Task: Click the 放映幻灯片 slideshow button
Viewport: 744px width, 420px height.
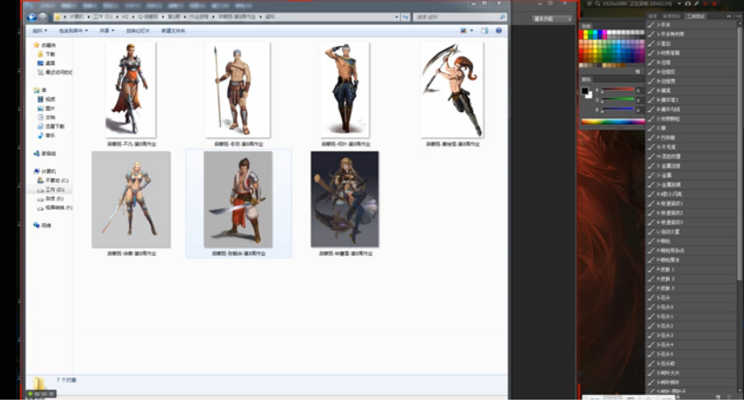Action: (138, 31)
